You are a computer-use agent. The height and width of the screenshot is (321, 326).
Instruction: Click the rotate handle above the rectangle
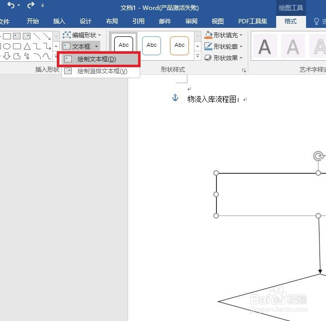tap(318, 156)
